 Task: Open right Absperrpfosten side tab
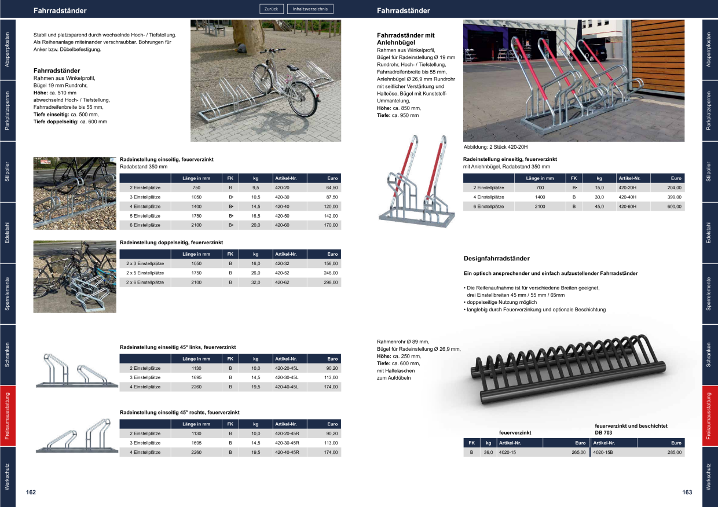pos(710,50)
